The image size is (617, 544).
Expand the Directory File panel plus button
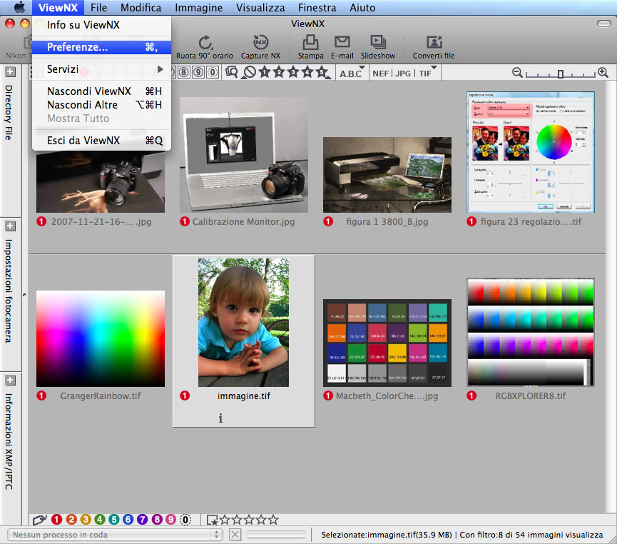click(x=10, y=71)
